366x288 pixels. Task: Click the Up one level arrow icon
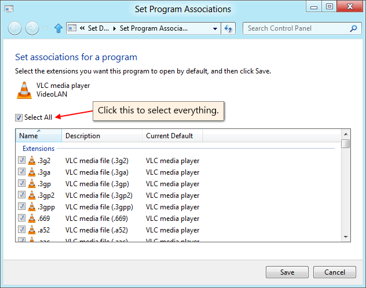tap(58, 28)
